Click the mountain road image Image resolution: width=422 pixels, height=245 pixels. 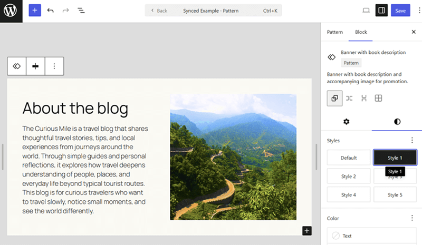[x=233, y=156]
